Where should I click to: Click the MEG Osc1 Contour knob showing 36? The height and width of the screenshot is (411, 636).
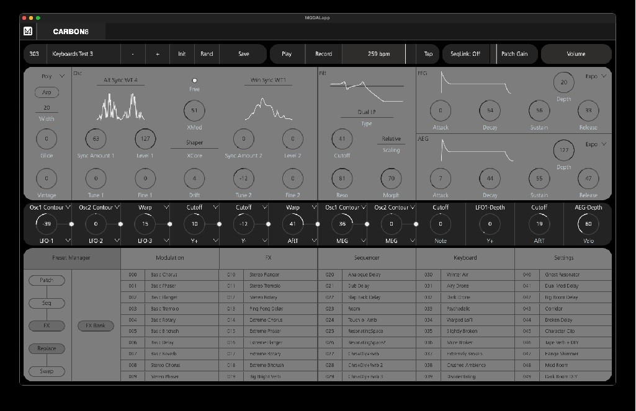click(342, 224)
